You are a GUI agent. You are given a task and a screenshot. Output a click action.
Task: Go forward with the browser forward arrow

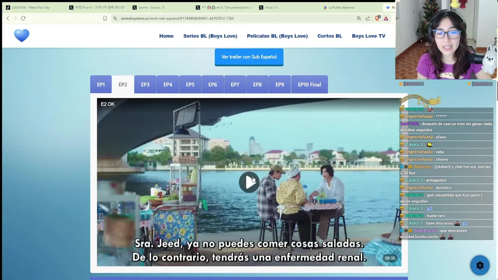(x=16, y=18)
